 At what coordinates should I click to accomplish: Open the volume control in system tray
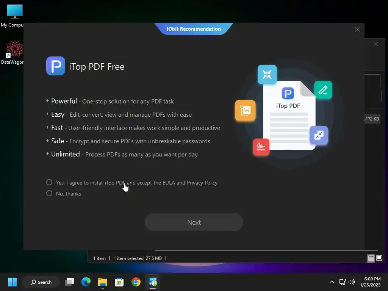(x=352, y=282)
